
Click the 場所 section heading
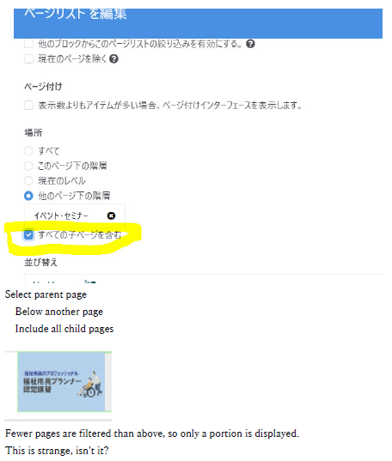point(34,132)
